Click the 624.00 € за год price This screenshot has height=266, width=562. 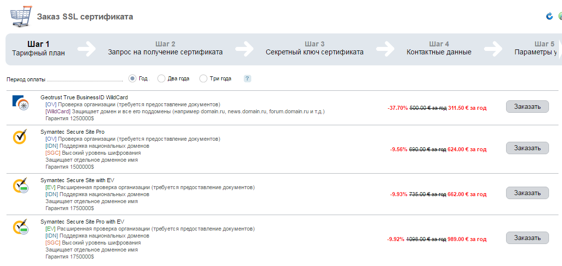click(467, 149)
